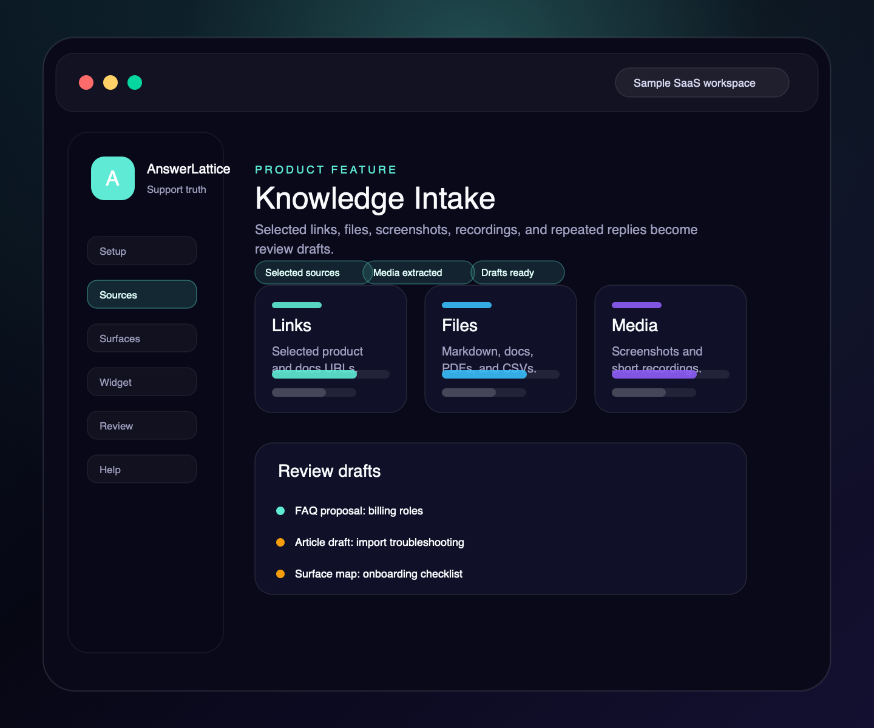The image size is (874, 728).
Task: Click the Support truth tagline
Action: point(177,189)
